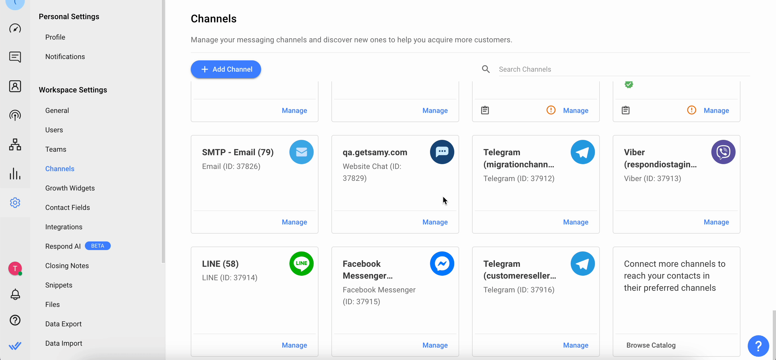The width and height of the screenshot is (776, 360).
Task: Open the blue help bubble button
Action: [x=758, y=346]
